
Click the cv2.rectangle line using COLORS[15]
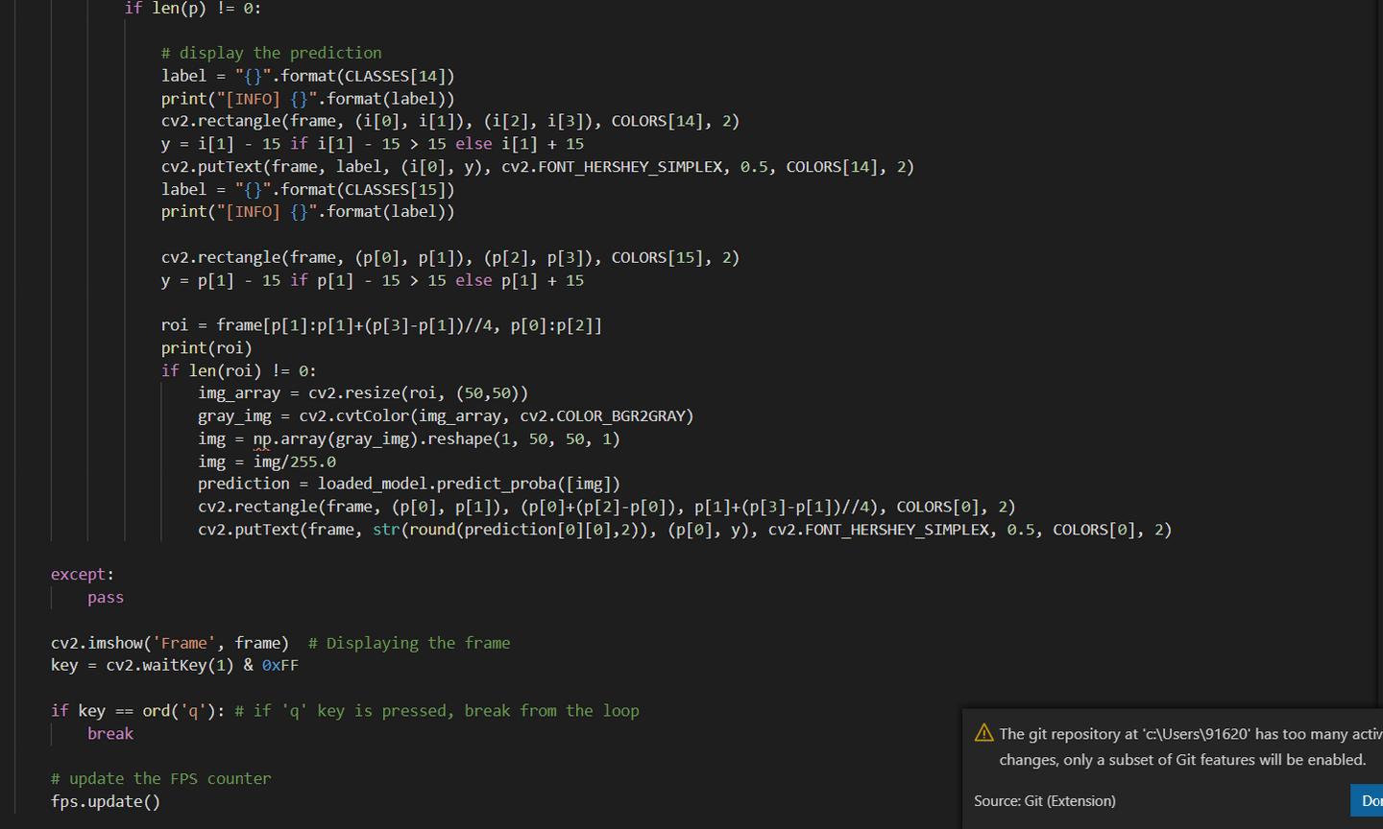pos(450,257)
